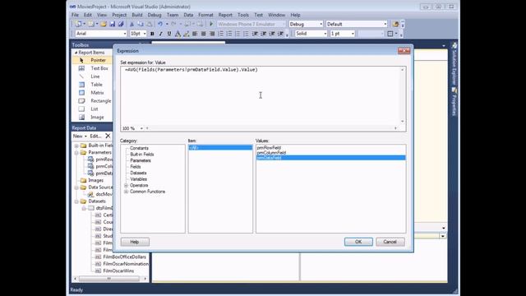Viewport: 526px width, 296px height.
Task: Click the Cut scissors icon
Action: point(131,24)
